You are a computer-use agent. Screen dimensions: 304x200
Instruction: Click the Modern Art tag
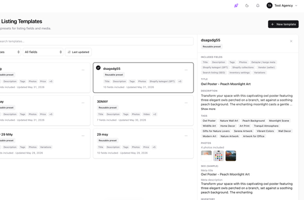209,136
